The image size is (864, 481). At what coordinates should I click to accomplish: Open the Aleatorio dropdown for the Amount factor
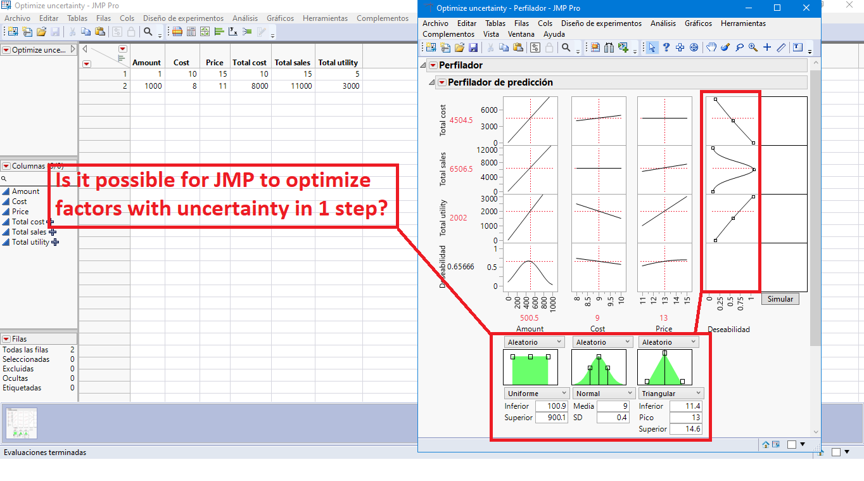point(534,341)
